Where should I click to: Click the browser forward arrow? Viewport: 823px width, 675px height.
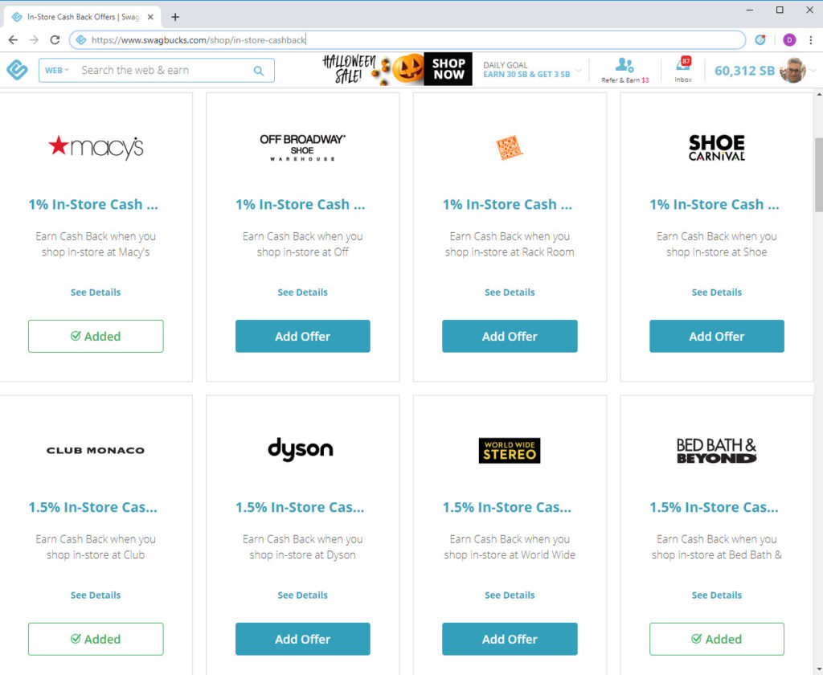34,40
